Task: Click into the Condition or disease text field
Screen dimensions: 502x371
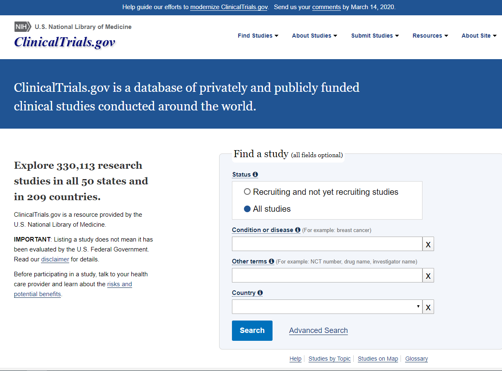Action: coord(327,244)
